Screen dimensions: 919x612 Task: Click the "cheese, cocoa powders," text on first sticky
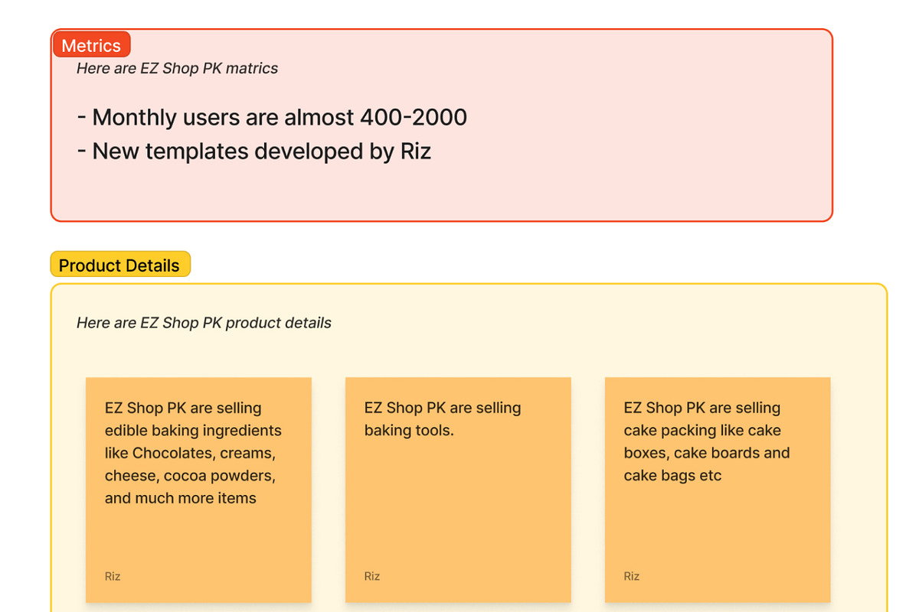tap(190, 476)
